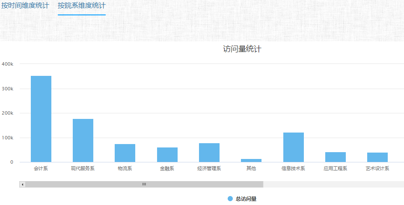Viewport: 404px width, 205px height.
Task: Toggle the 总访问量 series legend label
Action: pos(246,199)
